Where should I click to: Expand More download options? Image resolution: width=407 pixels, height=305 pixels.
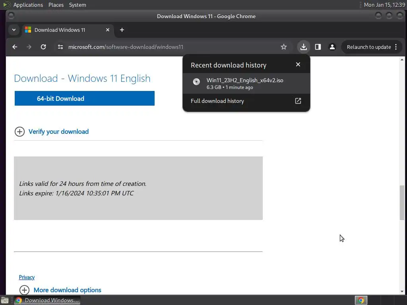[67, 290]
